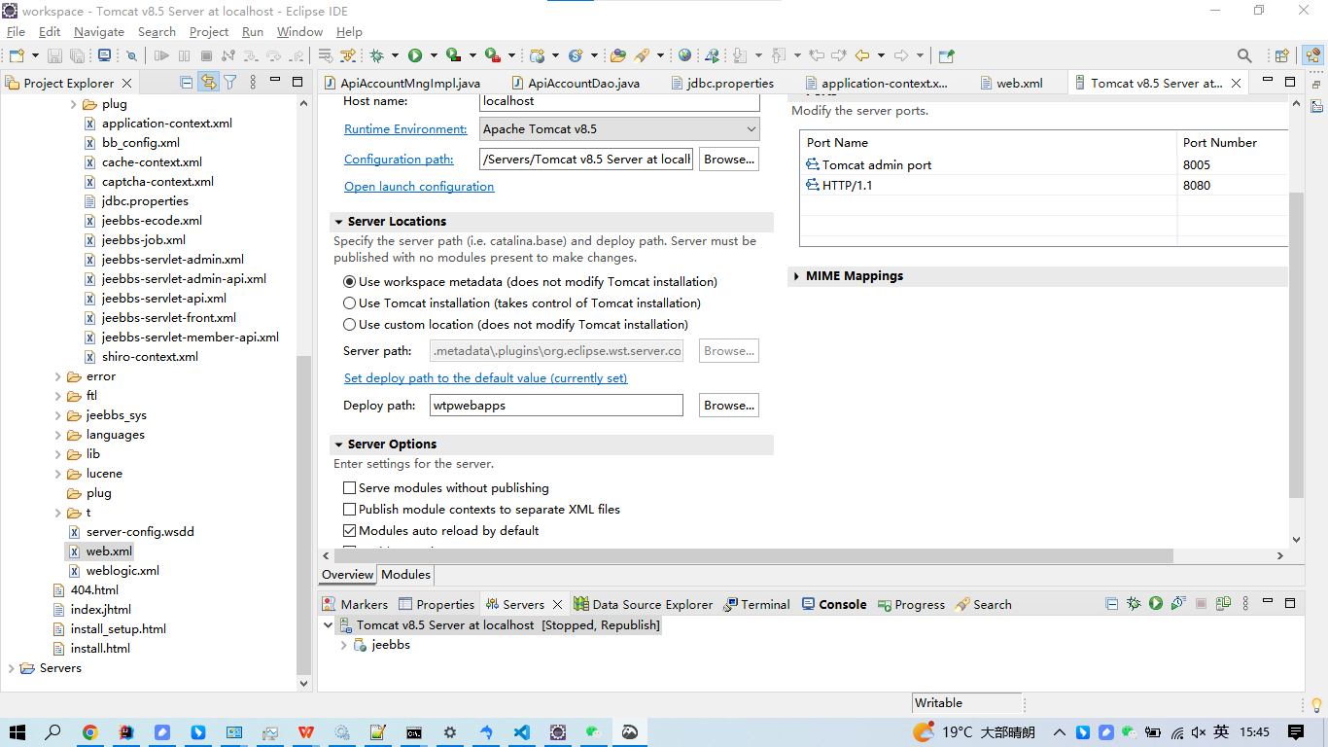Open Chrome from the Windows taskbar
1328x747 pixels.
89,732
